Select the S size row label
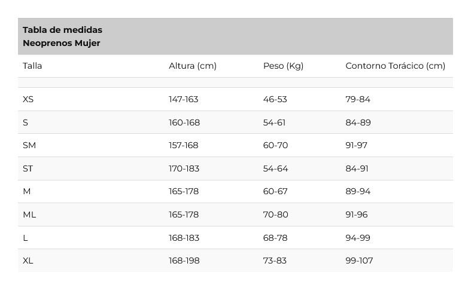Screen dimensions: 471x291 [x=25, y=122]
